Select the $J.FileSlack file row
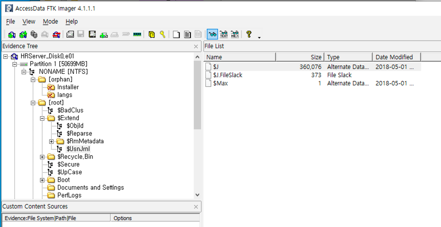 [x=313, y=75]
